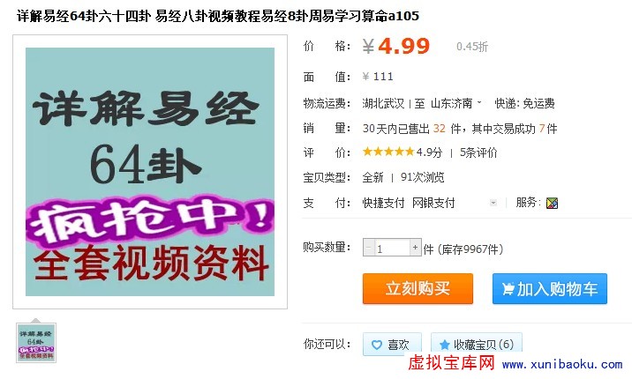Viewport: 632px width, 379px height.
Task: Click the quantity input field
Action: pos(392,248)
